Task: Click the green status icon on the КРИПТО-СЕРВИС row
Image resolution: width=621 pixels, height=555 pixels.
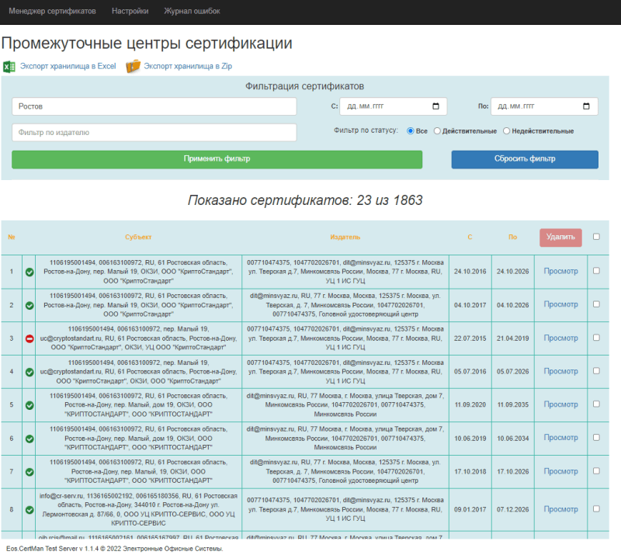Action: 29,510
